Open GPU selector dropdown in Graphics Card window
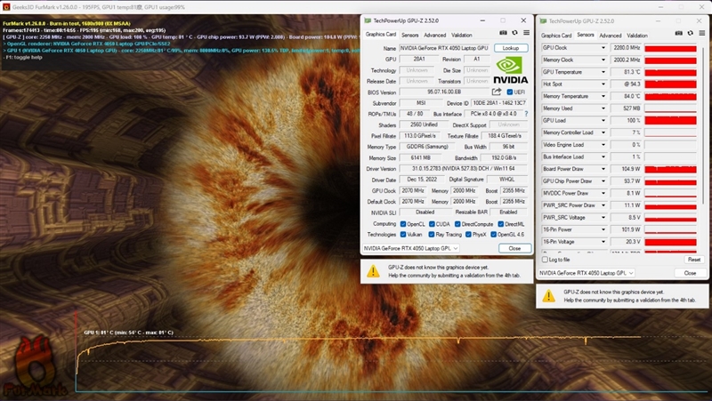This screenshot has width=712, height=401. 411,248
